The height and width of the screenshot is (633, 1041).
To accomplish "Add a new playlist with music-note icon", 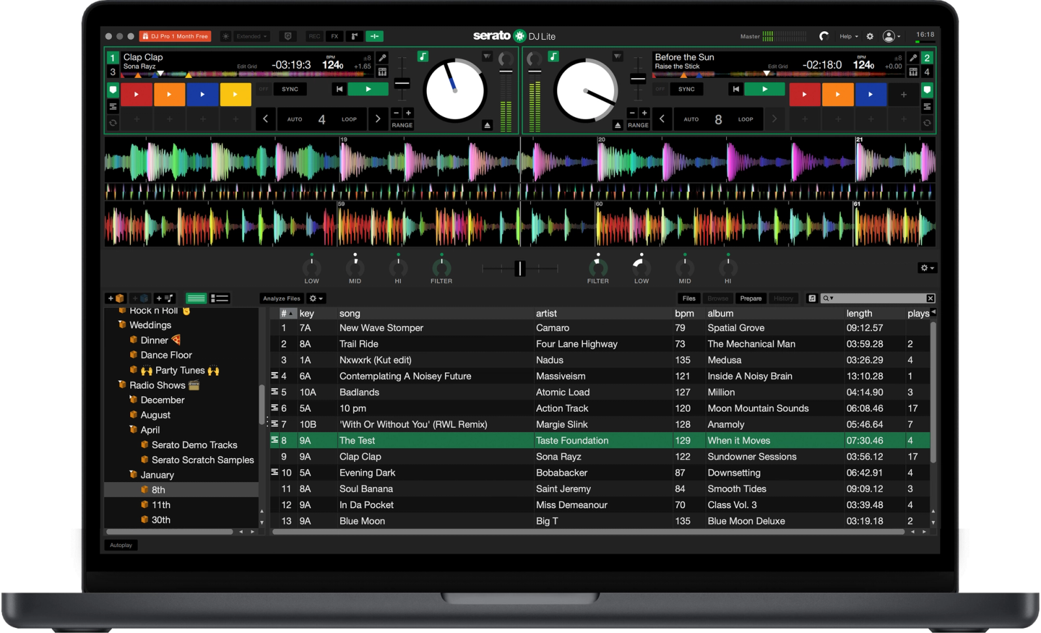I will click(x=165, y=299).
